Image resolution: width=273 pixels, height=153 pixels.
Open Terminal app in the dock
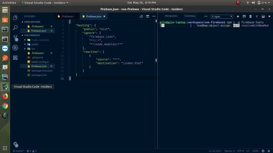click(5, 39)
